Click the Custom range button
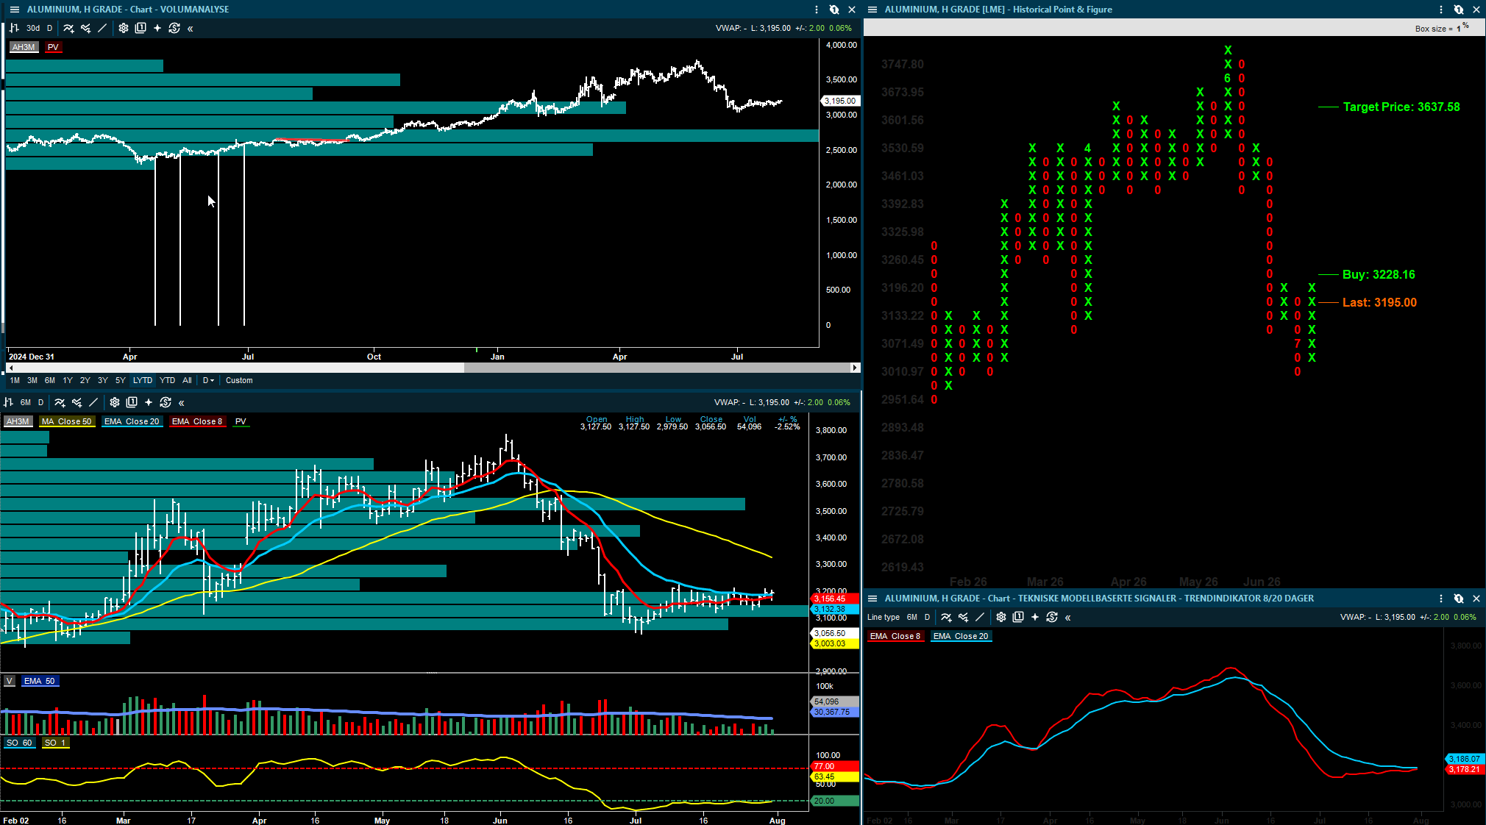 tap(239, 380)
